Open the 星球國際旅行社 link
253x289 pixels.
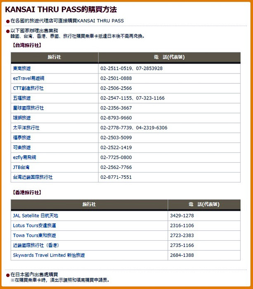[x=28, y=108]
